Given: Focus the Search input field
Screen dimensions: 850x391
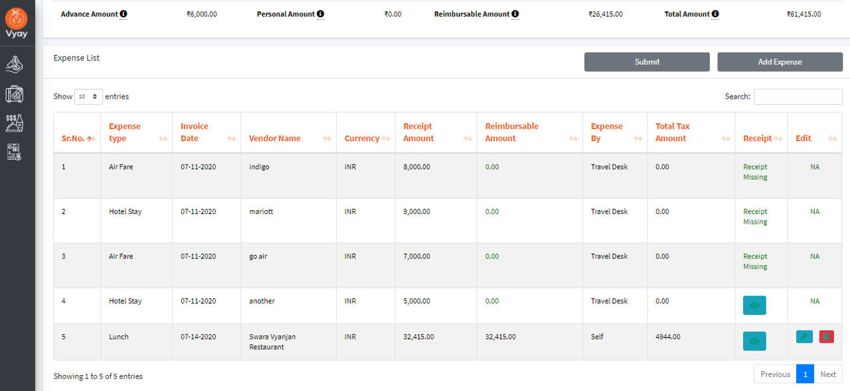Looking at the screenshot, I should 798,97.
